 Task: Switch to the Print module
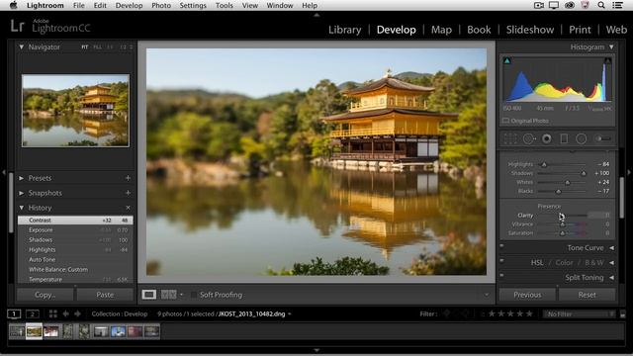tap(580, 30)
